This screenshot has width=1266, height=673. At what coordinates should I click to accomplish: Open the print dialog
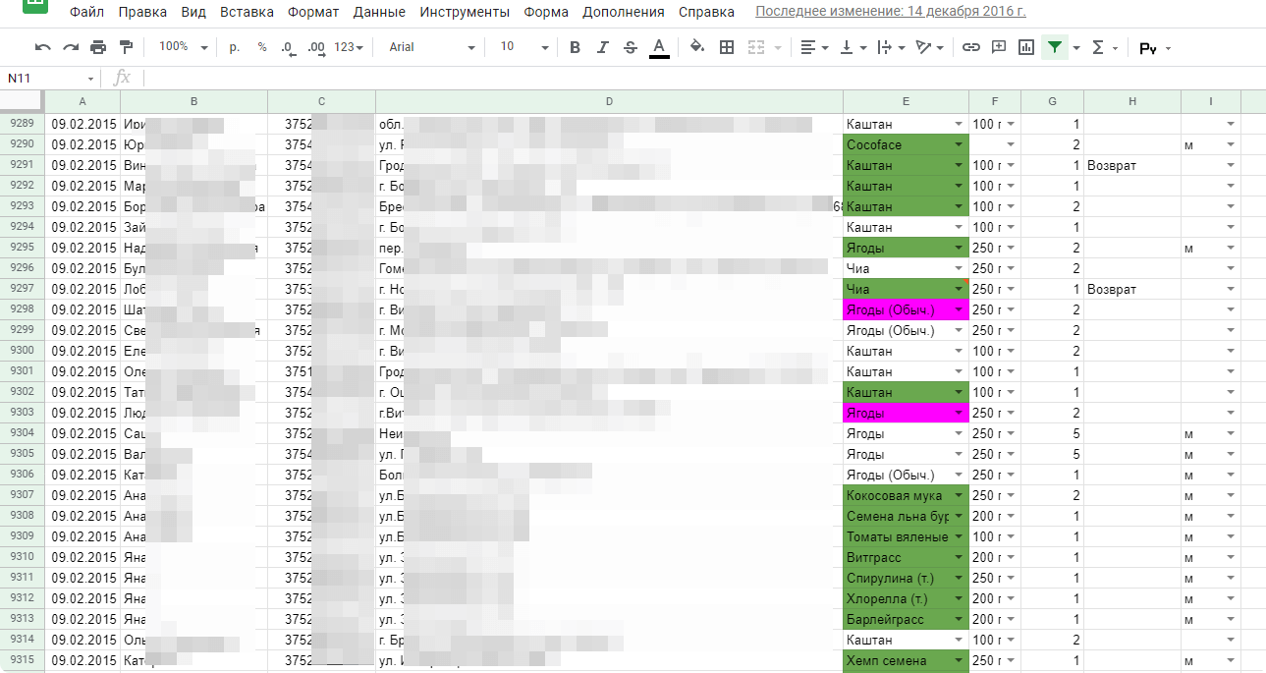tap(96, 46)
